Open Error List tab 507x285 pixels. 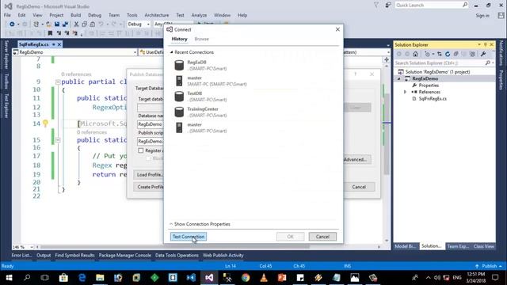[x=21, y=255]
